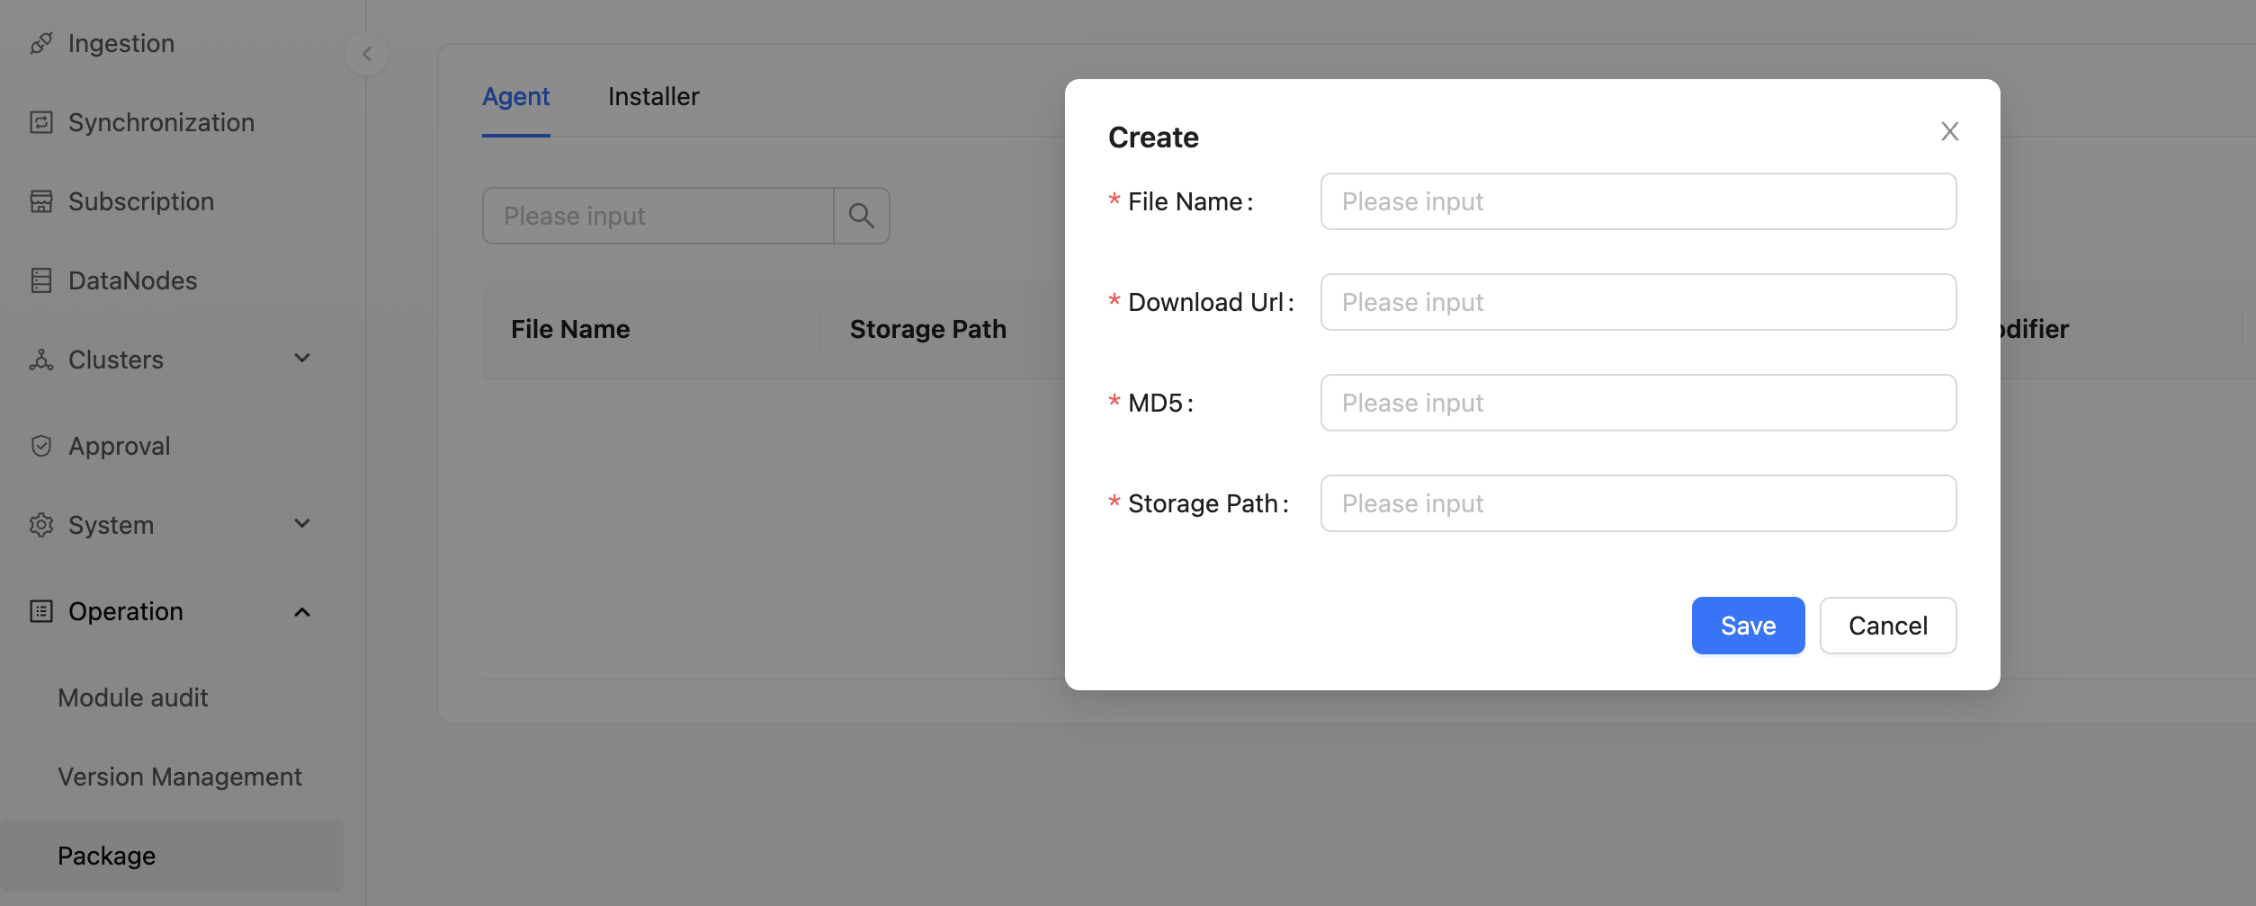
Task: Open Version Management in sidebar
Action: (180, 777)
